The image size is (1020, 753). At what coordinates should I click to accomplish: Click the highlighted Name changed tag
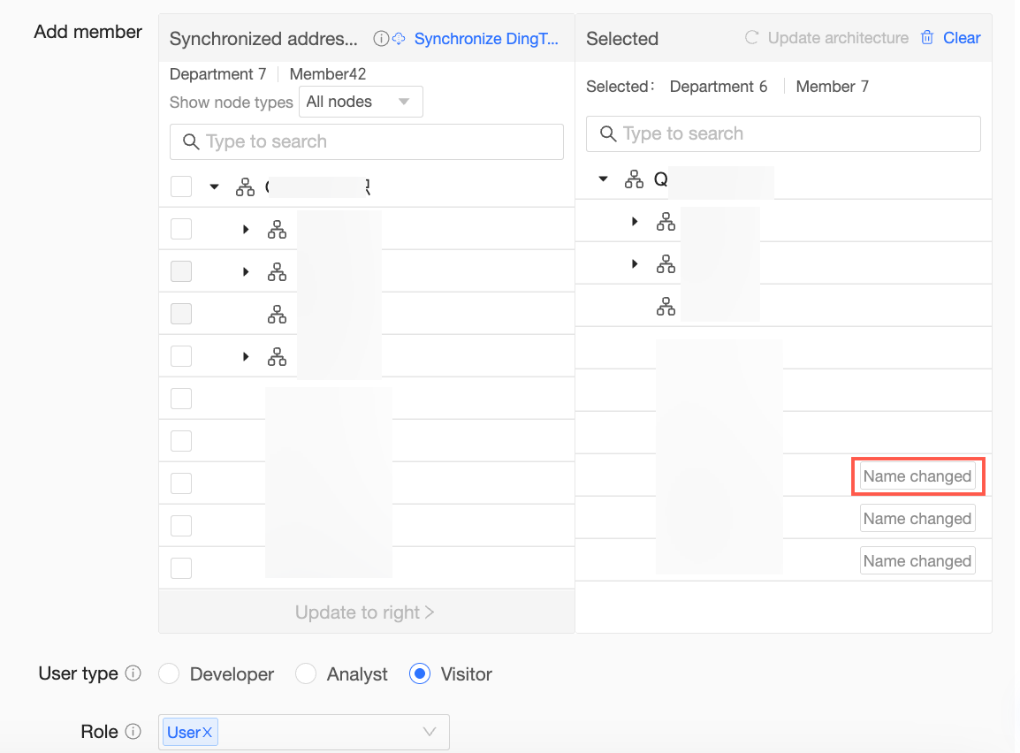click(x=917, y=476)
